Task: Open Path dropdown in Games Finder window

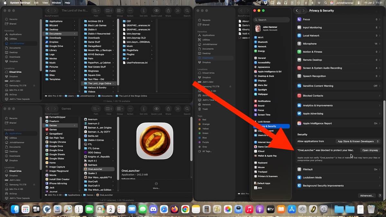Action: [96, 109]
